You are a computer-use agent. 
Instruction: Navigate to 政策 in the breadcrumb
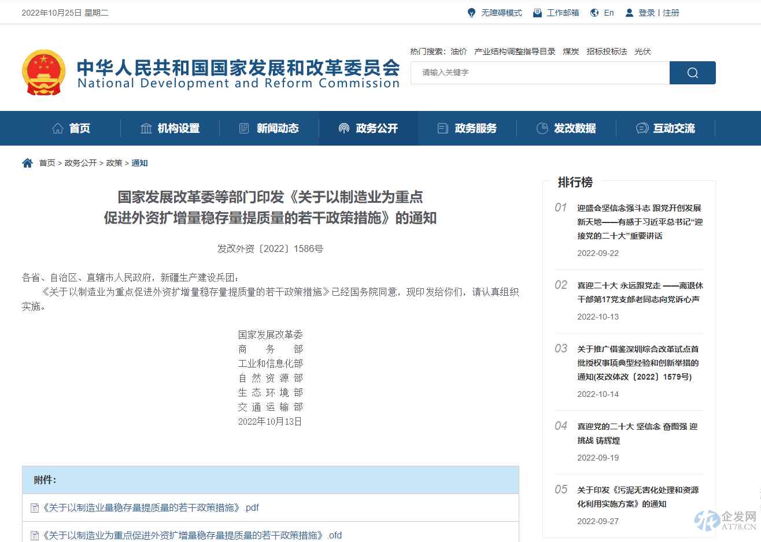114,162
